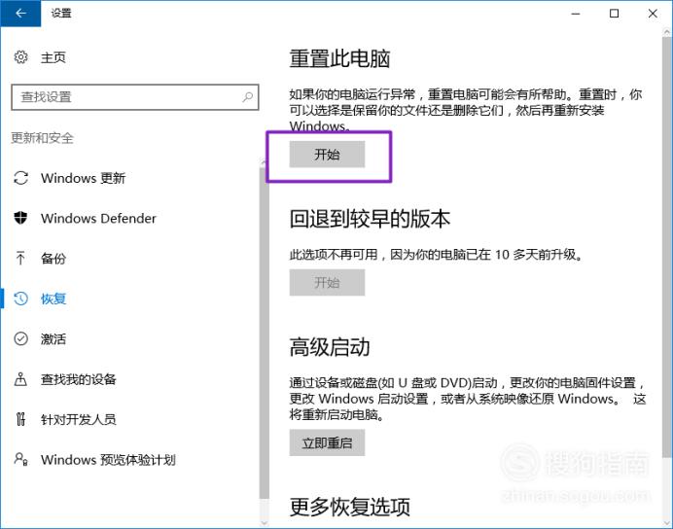
Task: Click the sidebar scroll-down arrow
Action: click(x=264, y=523)
